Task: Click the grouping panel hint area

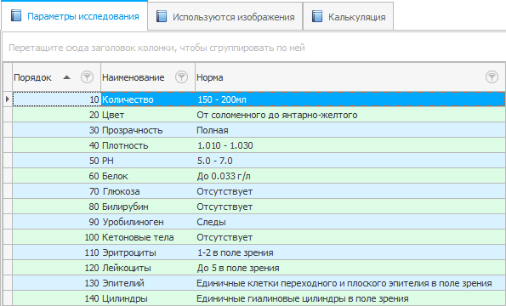Action: 254,48
